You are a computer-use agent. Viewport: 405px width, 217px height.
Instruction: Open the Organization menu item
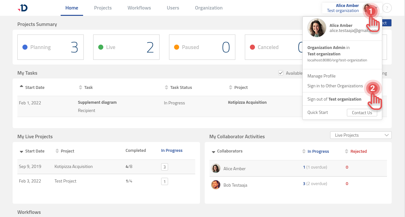coord(209,8)
